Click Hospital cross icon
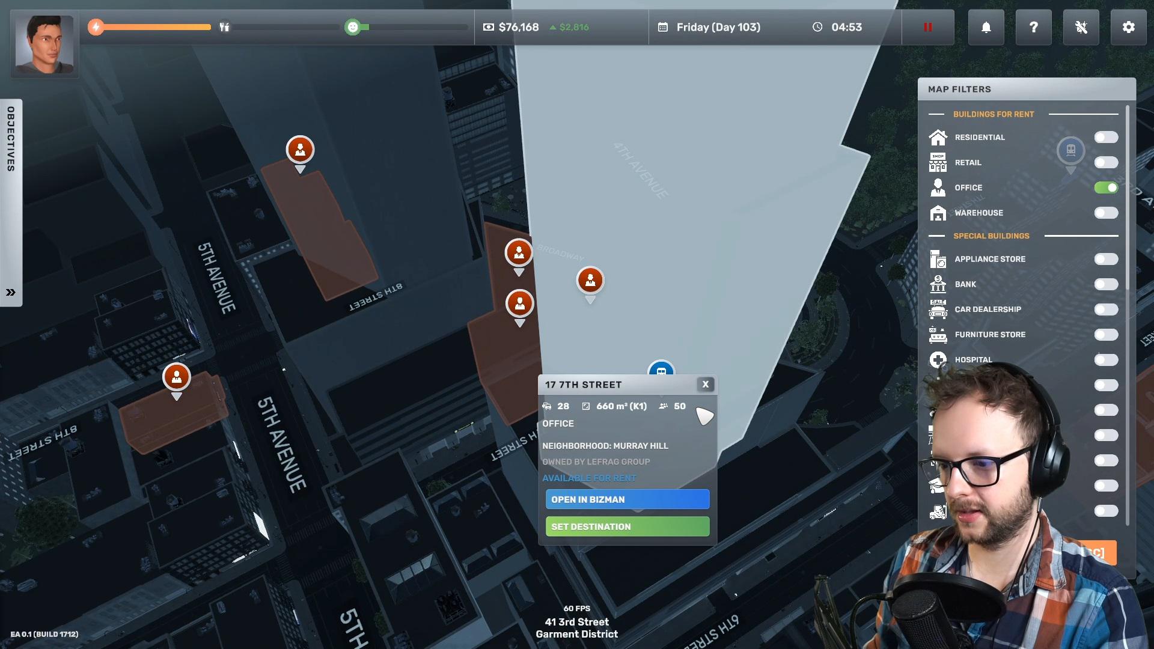1154x649 pixels. tap(938, 360)
